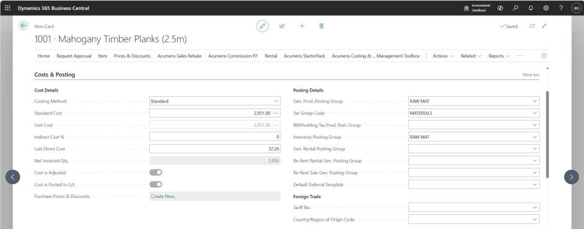Expand the Reports menu
Image resolution: width=584 pixels, height=229 pixels.
point(499,56)
